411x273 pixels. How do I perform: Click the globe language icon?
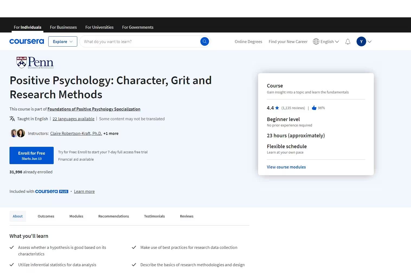coord(316,41)
